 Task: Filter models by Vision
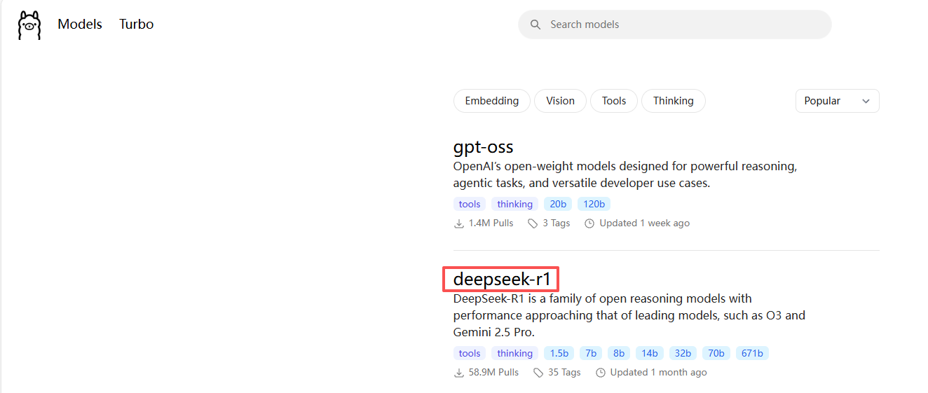560,101
